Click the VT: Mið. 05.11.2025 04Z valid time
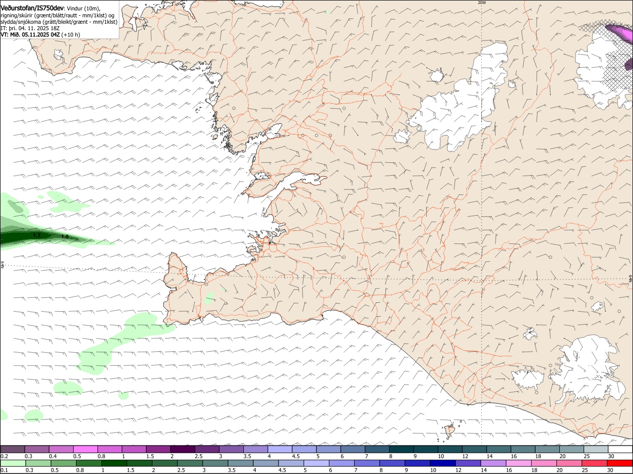Image resolution: width=633 pixels, height=474 pixels. pos(30,35)
